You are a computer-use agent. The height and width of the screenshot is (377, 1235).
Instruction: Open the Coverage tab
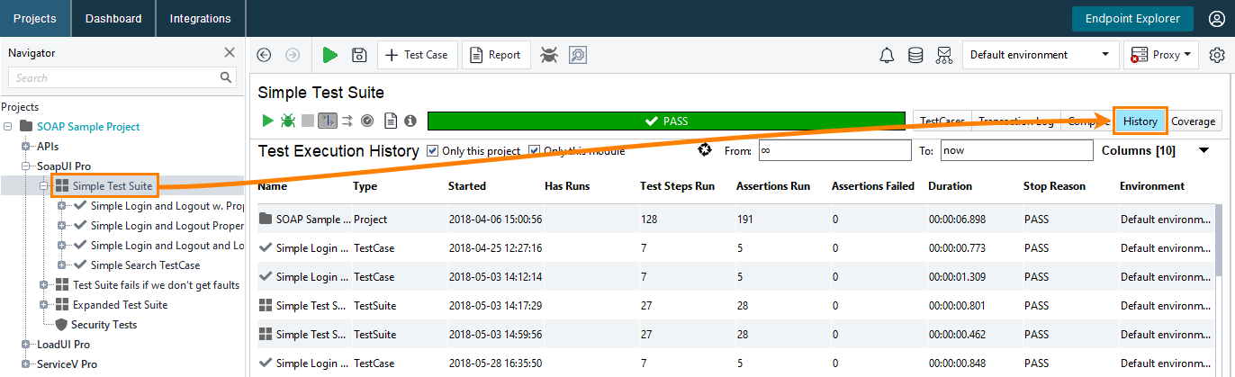(x=1194, y=121)
